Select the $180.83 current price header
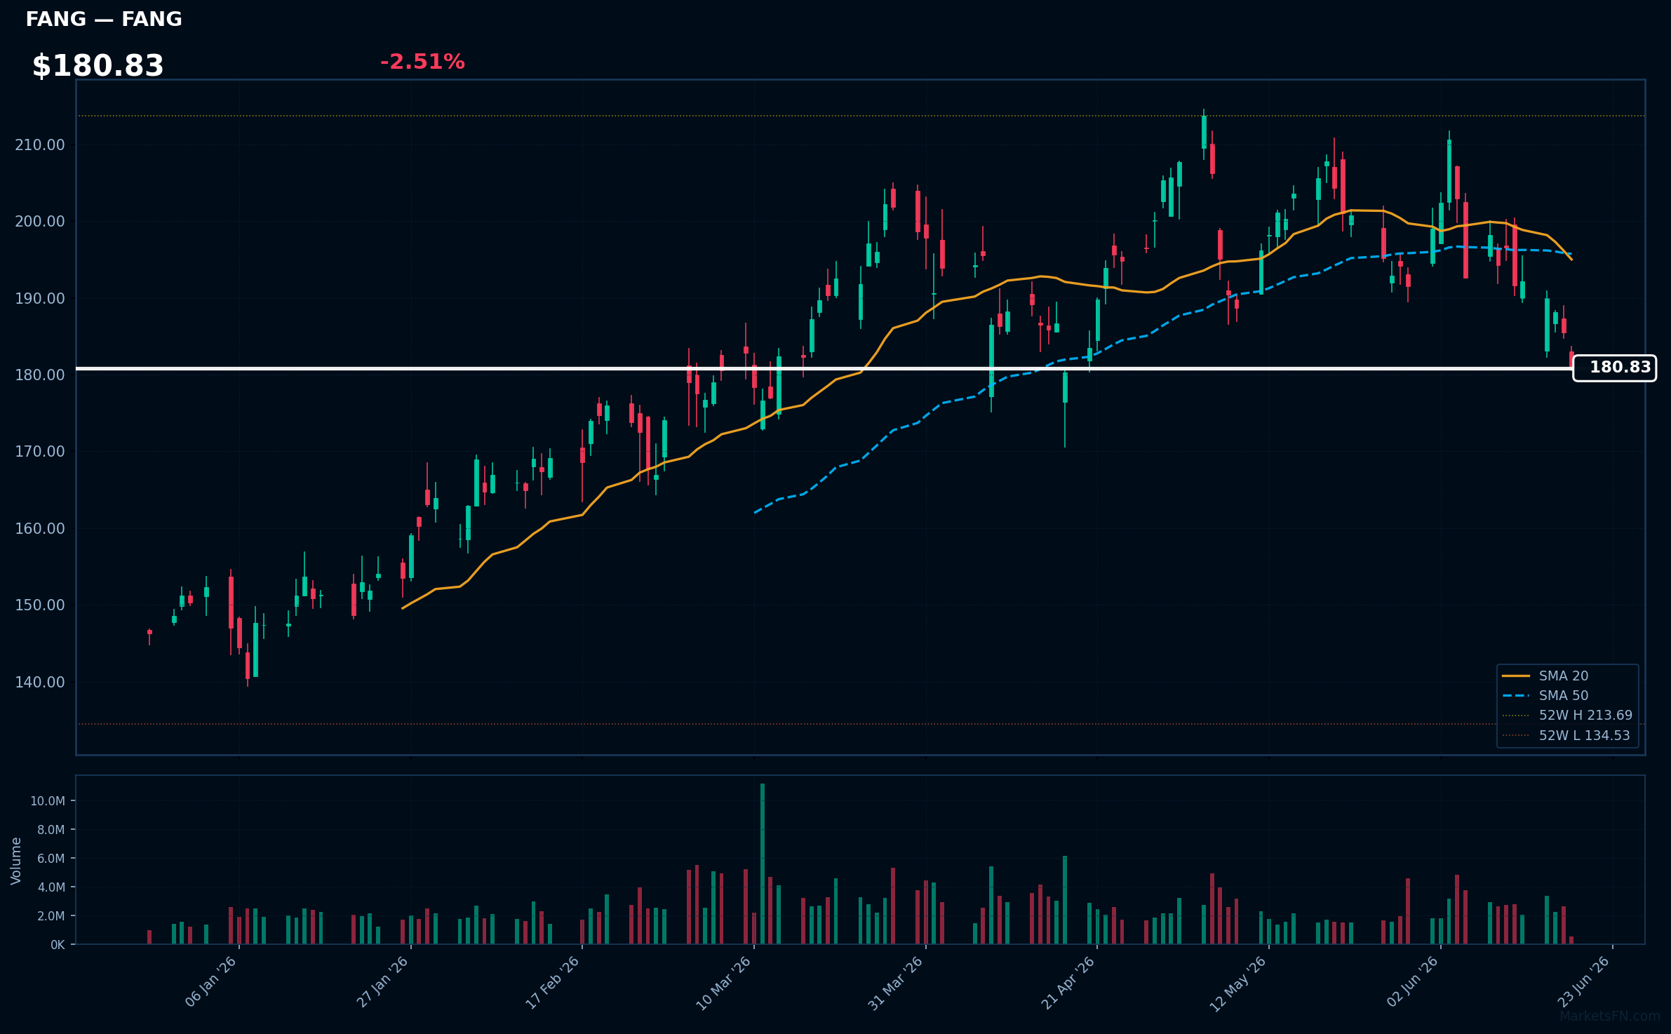This screenshot has height=1034, width=1671. (98, 66)
